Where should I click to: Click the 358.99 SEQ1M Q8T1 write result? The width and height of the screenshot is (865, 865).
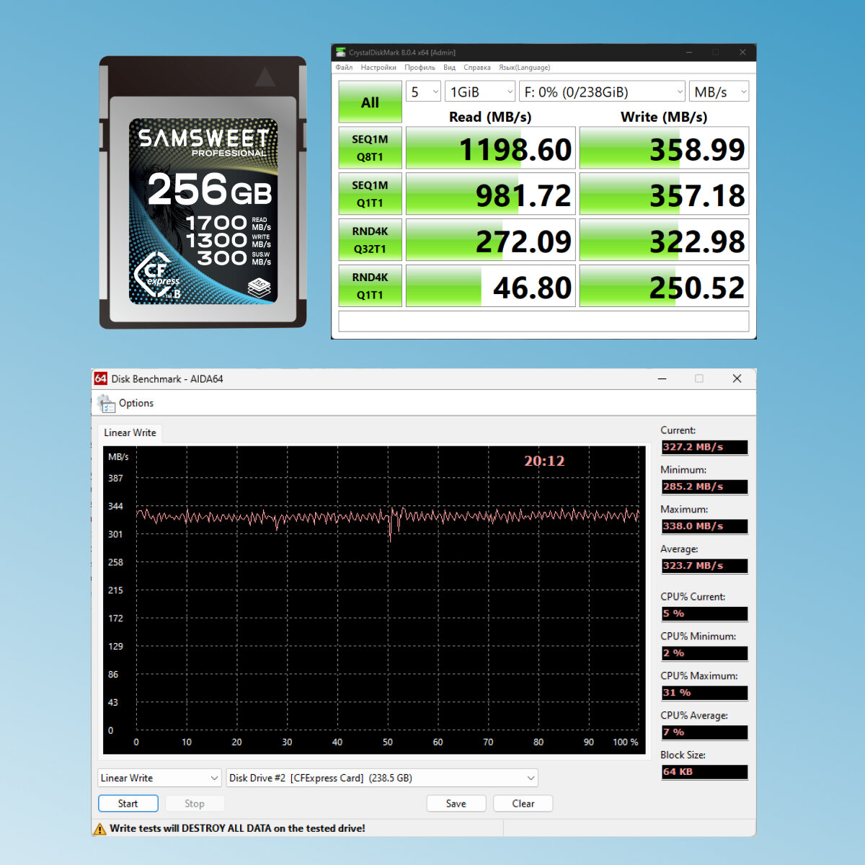click(664, 148)
